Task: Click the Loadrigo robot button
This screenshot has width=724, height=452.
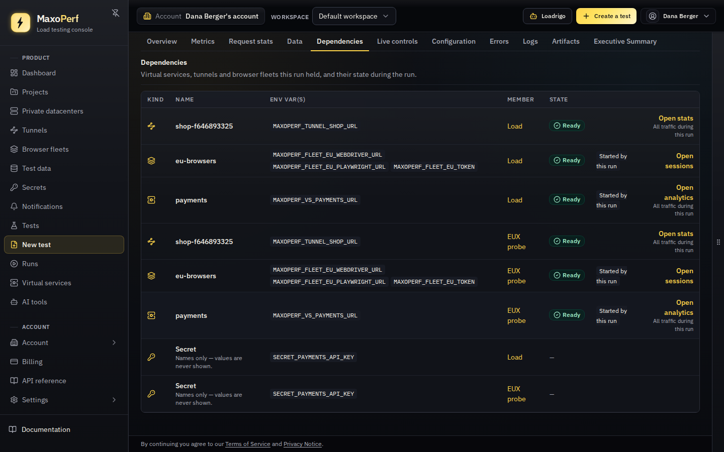Action: point(548,16)
